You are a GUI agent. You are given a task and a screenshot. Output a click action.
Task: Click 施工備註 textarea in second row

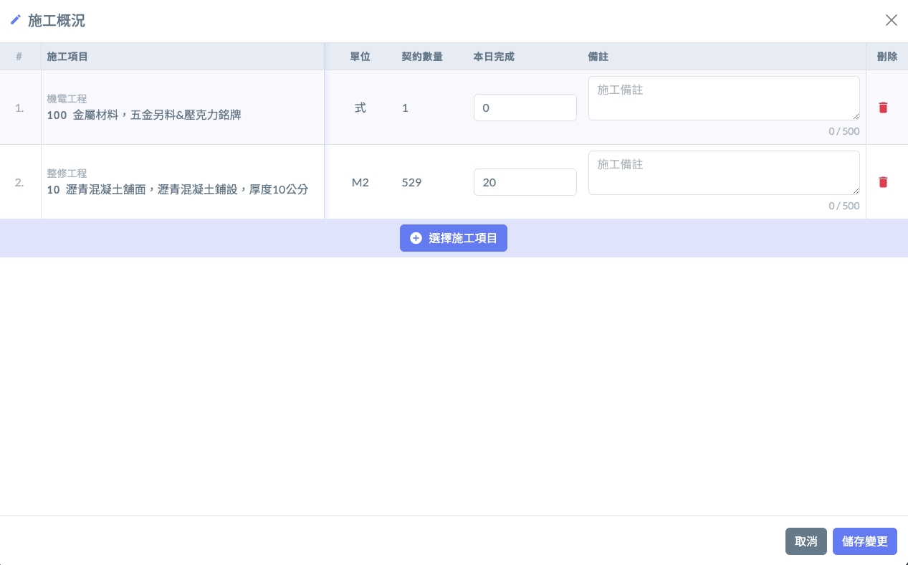click(723, 173)
